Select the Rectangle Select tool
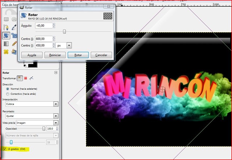 click(6, 19)
